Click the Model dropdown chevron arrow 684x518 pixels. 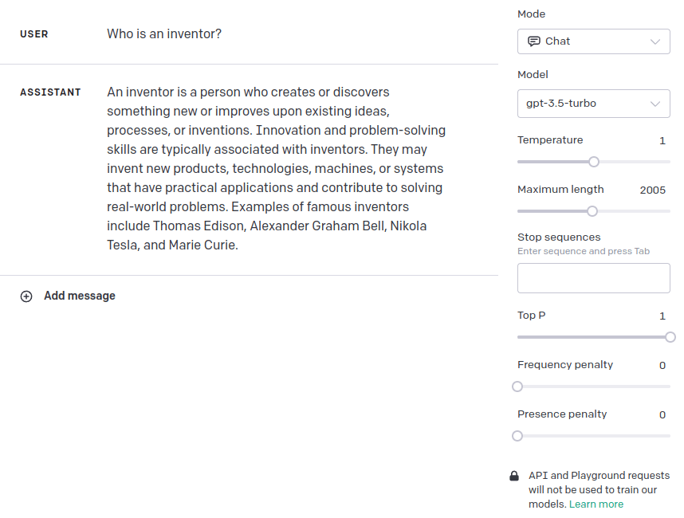(655, 104)
